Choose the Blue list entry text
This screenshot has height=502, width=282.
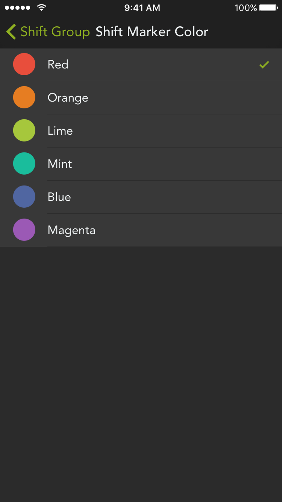[x=59, y=197]
